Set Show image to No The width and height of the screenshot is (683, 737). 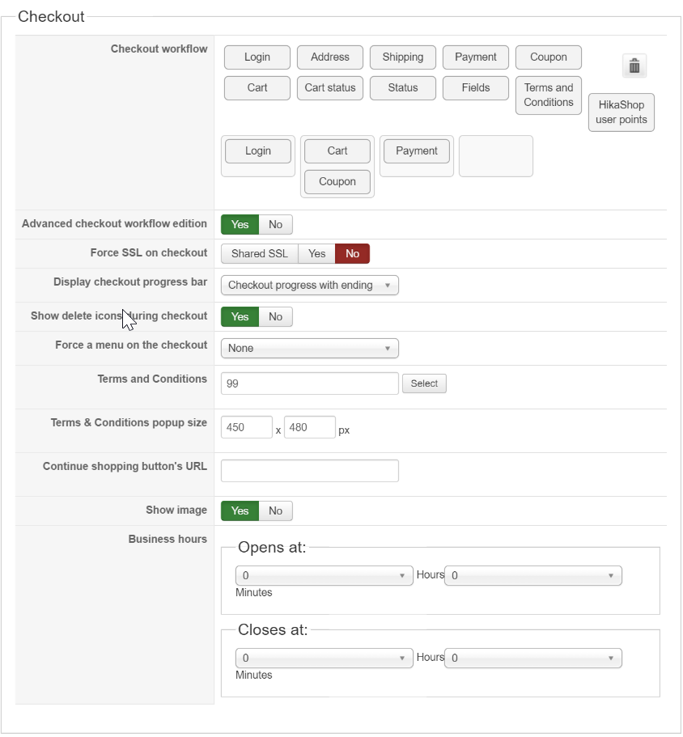click(275, 511)
